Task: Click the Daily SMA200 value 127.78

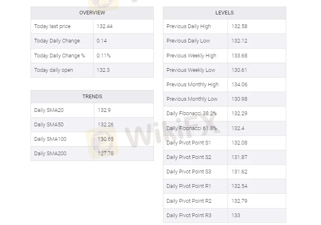Action: coord(105,154)
